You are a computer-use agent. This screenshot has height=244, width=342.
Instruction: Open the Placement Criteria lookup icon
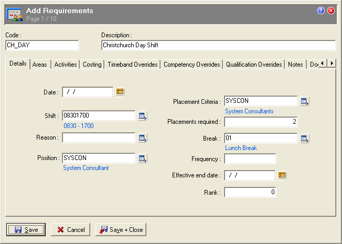(x=304, y=101)
